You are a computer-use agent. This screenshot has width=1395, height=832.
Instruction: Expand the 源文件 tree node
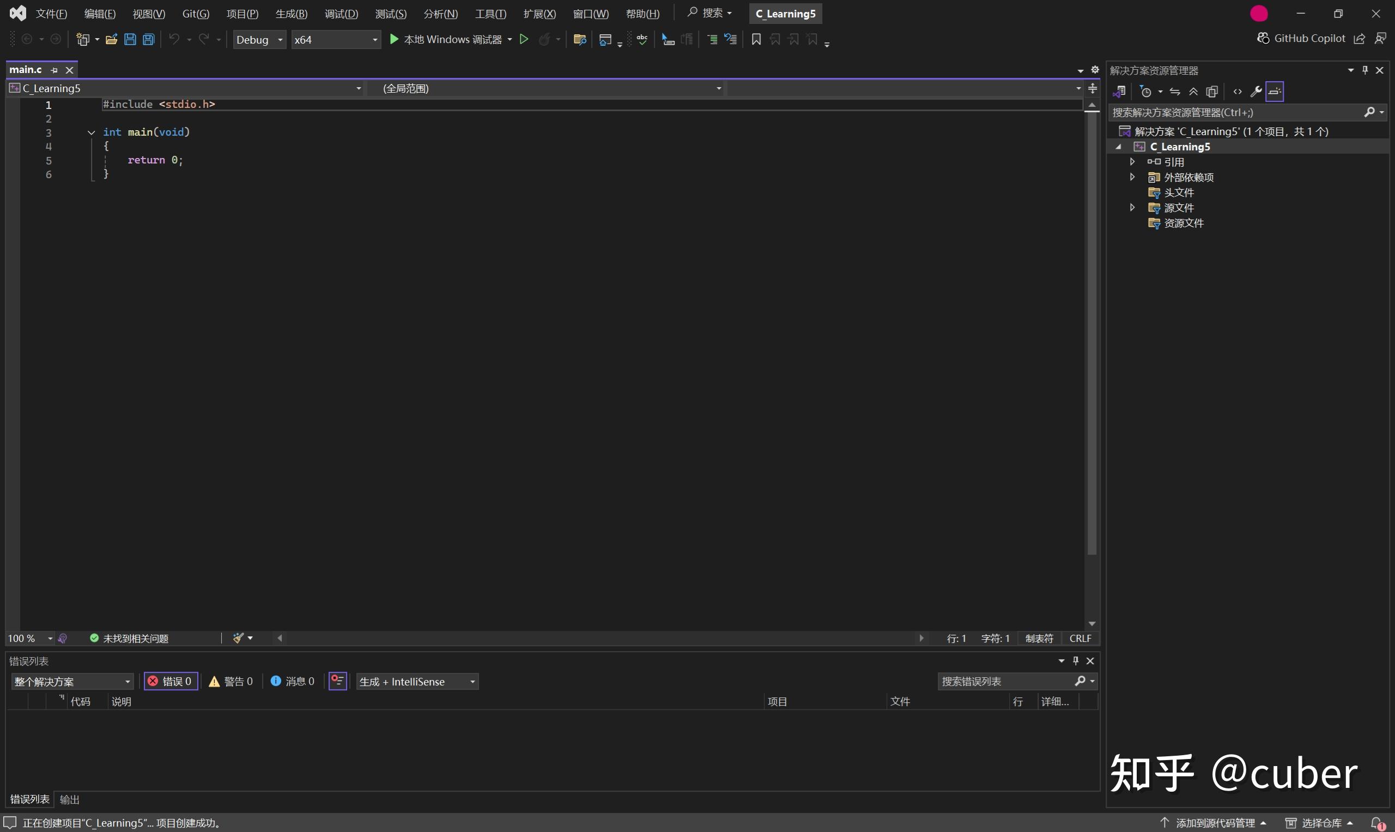1131,207
